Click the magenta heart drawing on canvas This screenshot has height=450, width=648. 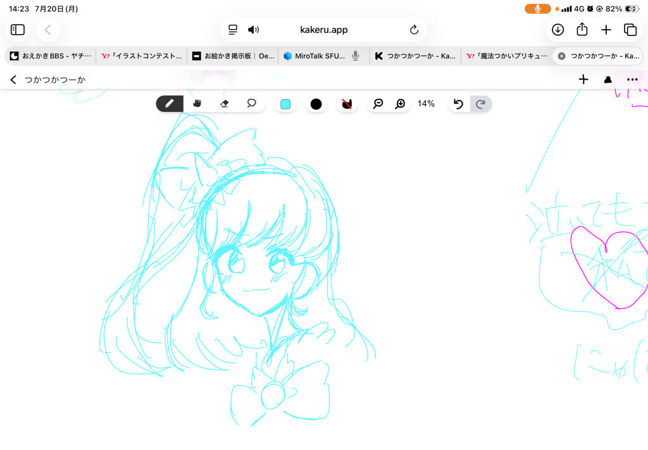(610, 267)
